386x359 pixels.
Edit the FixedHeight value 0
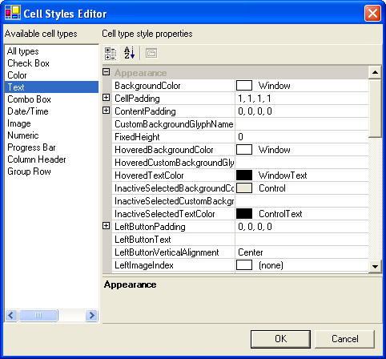click(302, 137)
